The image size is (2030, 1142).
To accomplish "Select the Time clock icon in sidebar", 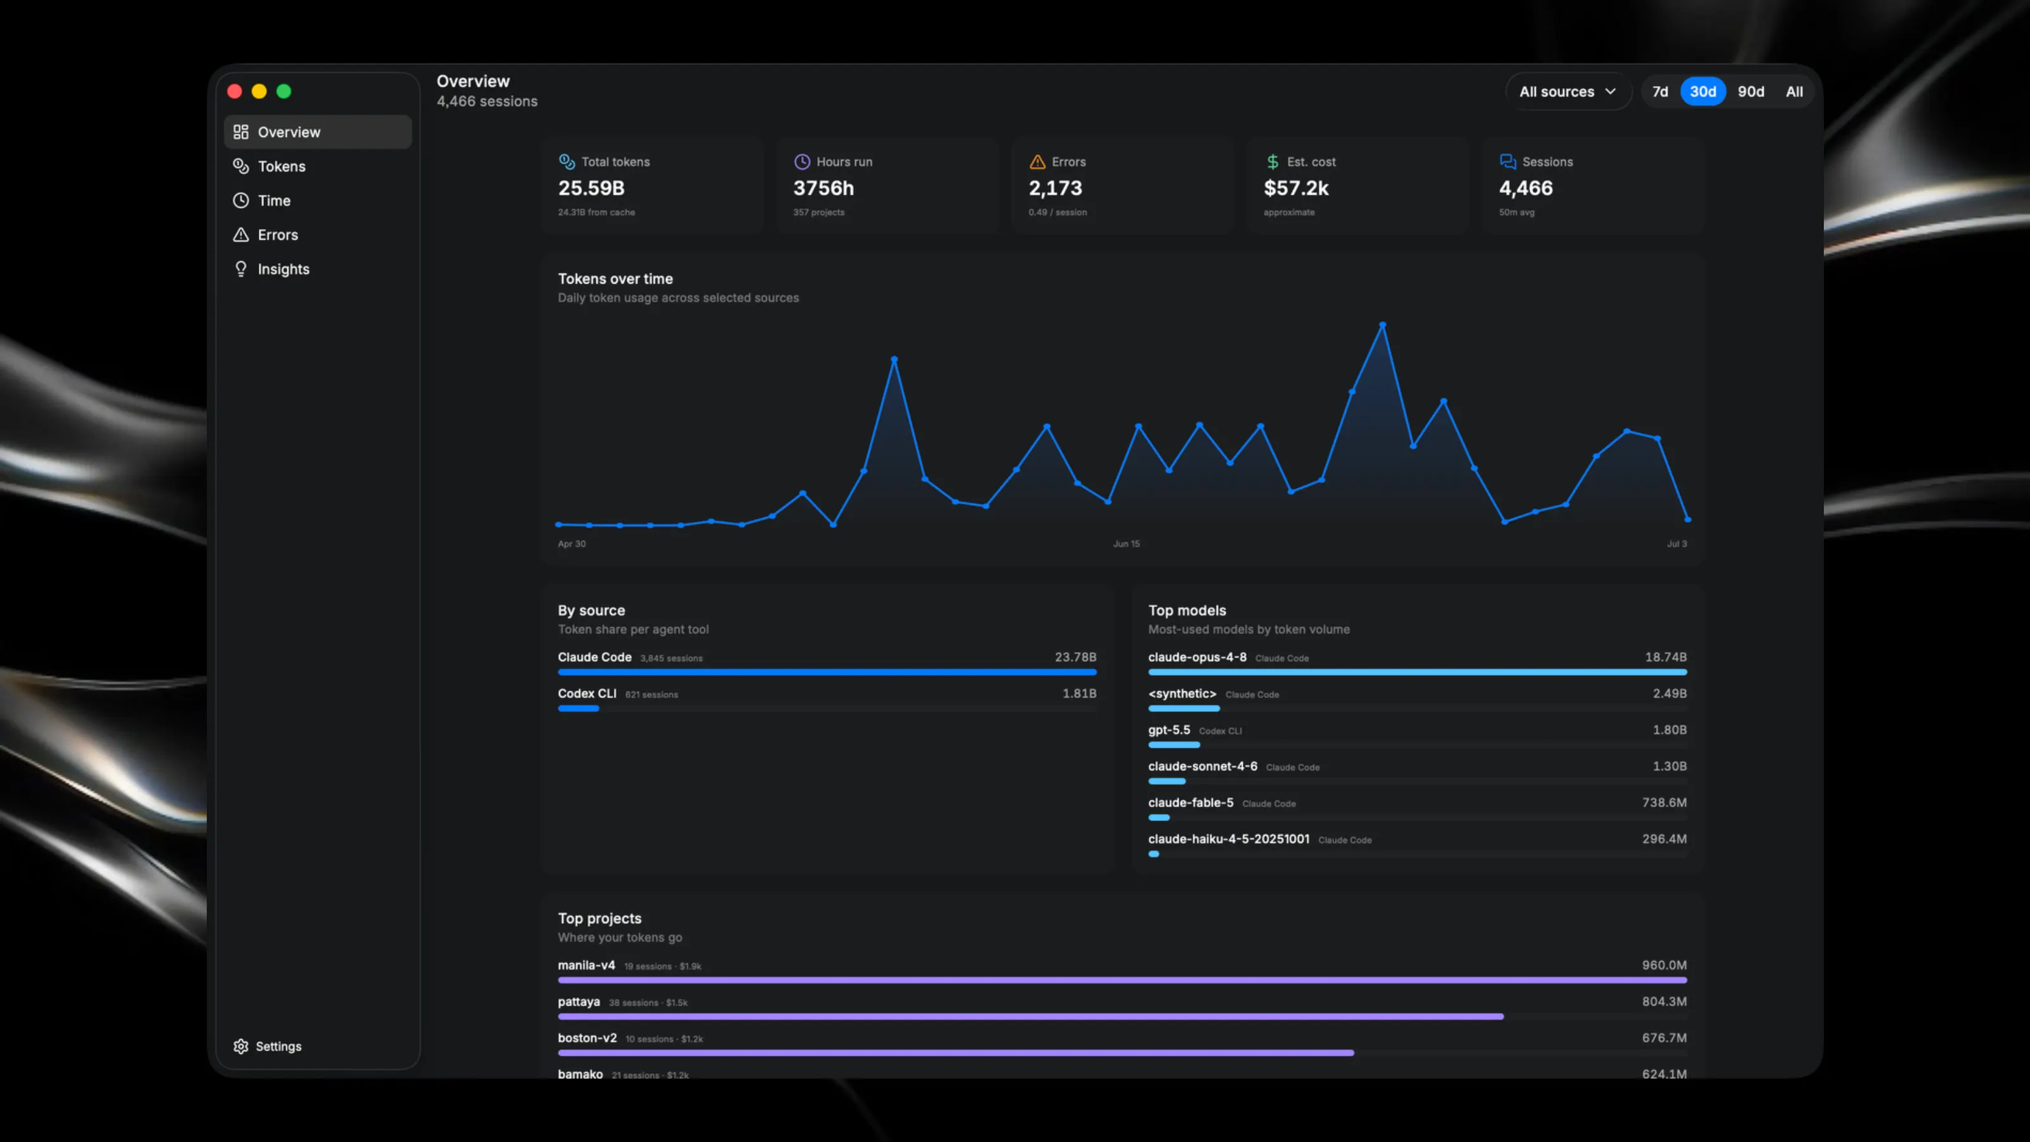I will (x=240, y=200).
